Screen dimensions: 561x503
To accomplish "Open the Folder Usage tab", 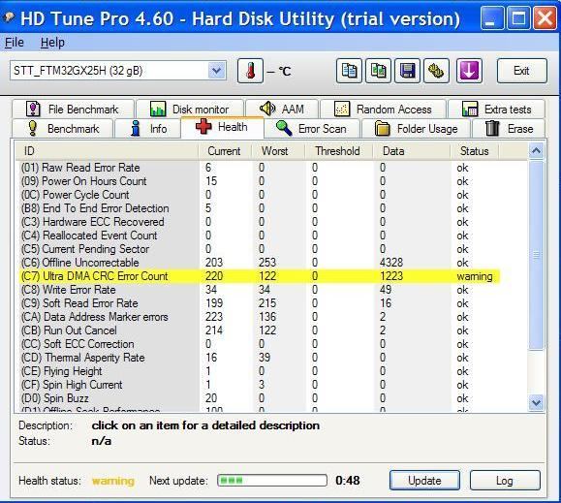I will [x=416, y=129].
